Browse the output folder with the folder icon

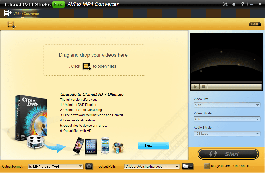[x=186, y=167]
